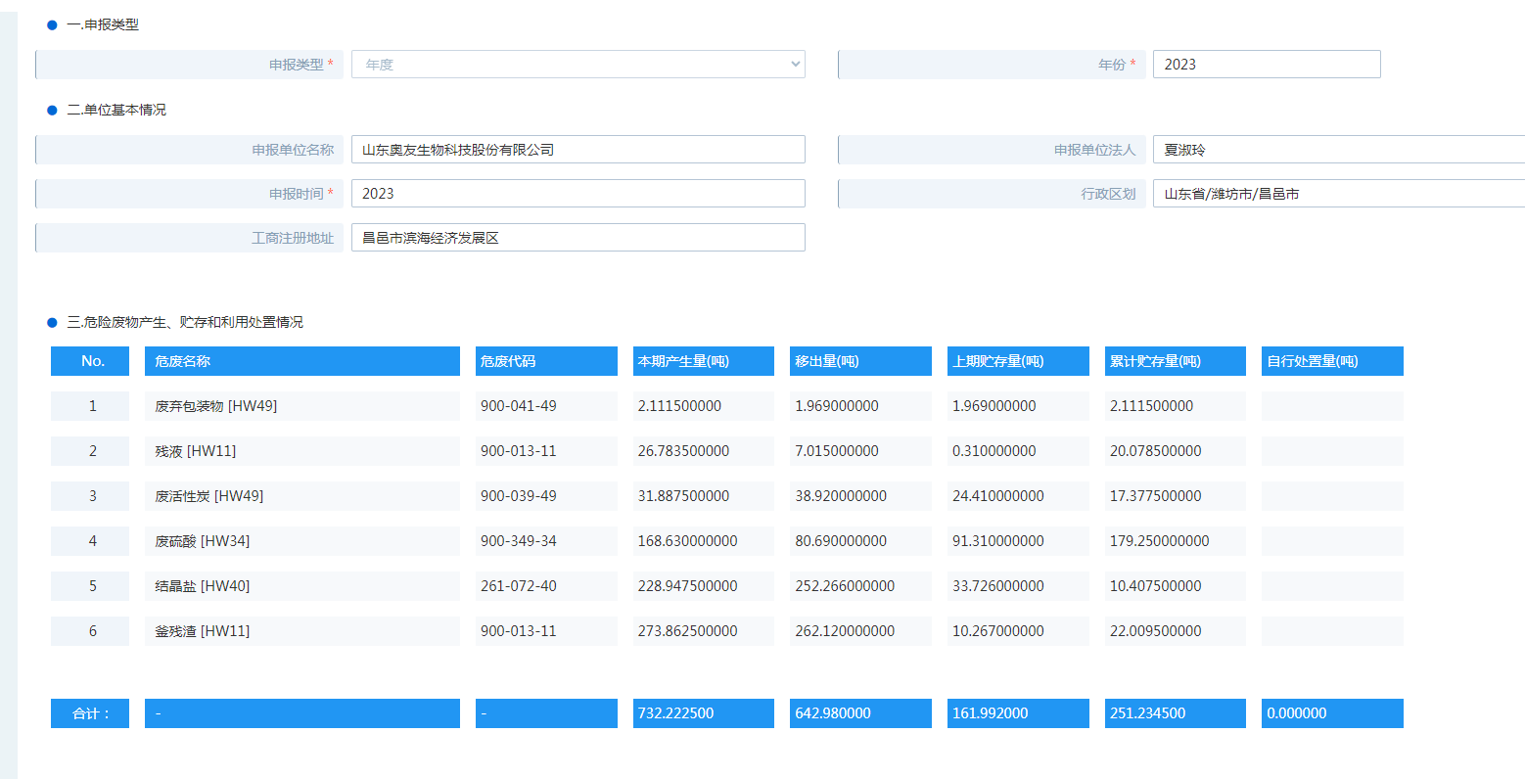Select the 废活性炭 [HW49] cell
Viewport: 1525px width, 779px height.
coord(302,496)
